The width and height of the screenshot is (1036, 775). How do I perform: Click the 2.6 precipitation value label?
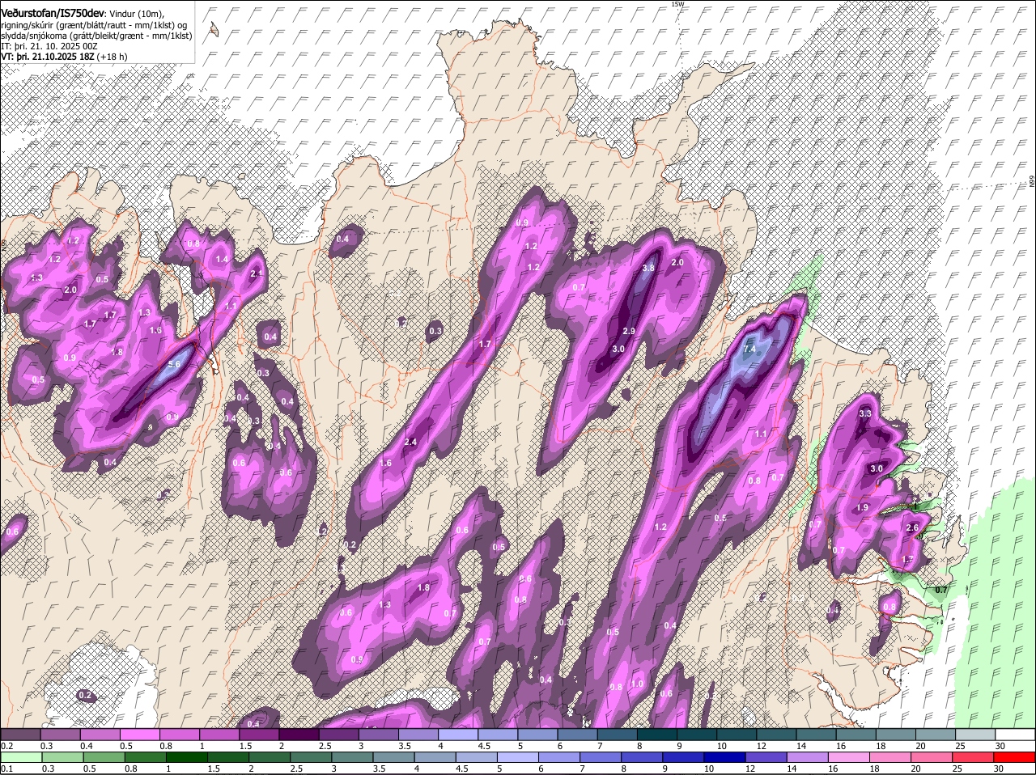coord(912,527)
